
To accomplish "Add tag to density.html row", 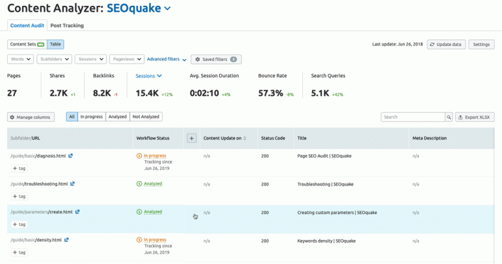I will point(19,252).
